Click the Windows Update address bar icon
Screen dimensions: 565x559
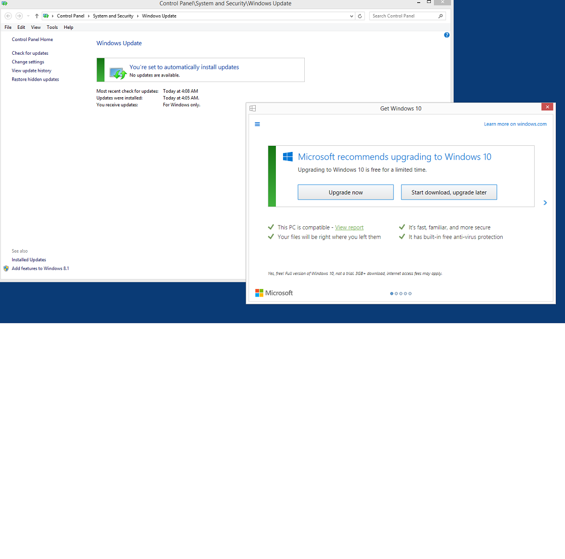point(46,16)
